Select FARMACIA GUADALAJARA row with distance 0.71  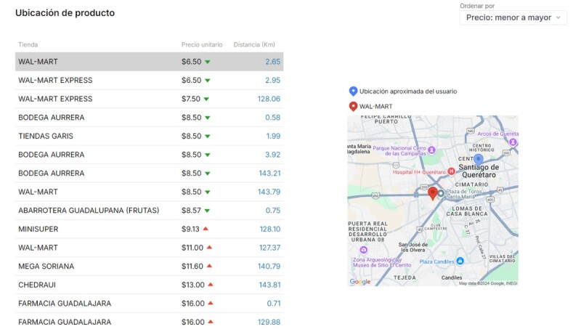150,304
